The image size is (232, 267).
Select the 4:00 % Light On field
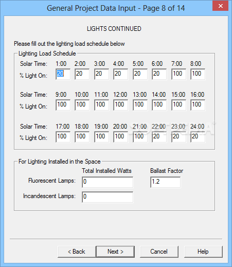pyautogui.click(x=120, y=74)
